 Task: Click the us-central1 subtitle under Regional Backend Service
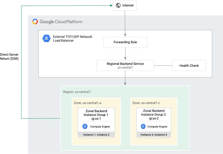[125, 68]
